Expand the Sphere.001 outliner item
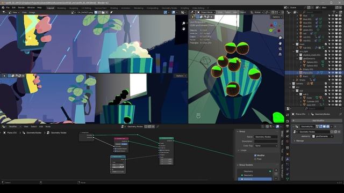344x193 pixels. point(301,62)
